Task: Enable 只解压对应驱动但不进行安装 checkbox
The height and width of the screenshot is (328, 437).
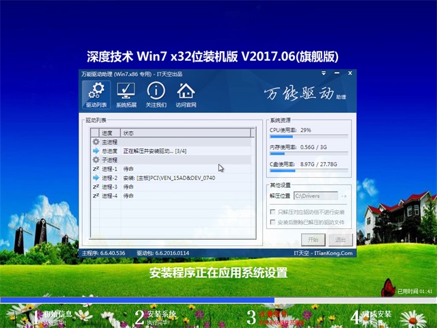Action: pos(273,212)
